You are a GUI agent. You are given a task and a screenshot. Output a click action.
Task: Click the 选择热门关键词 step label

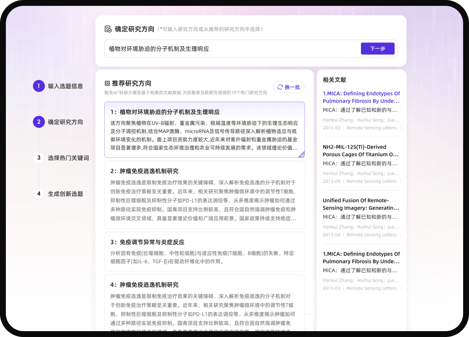pyautogui.click(x=68, y=158)
